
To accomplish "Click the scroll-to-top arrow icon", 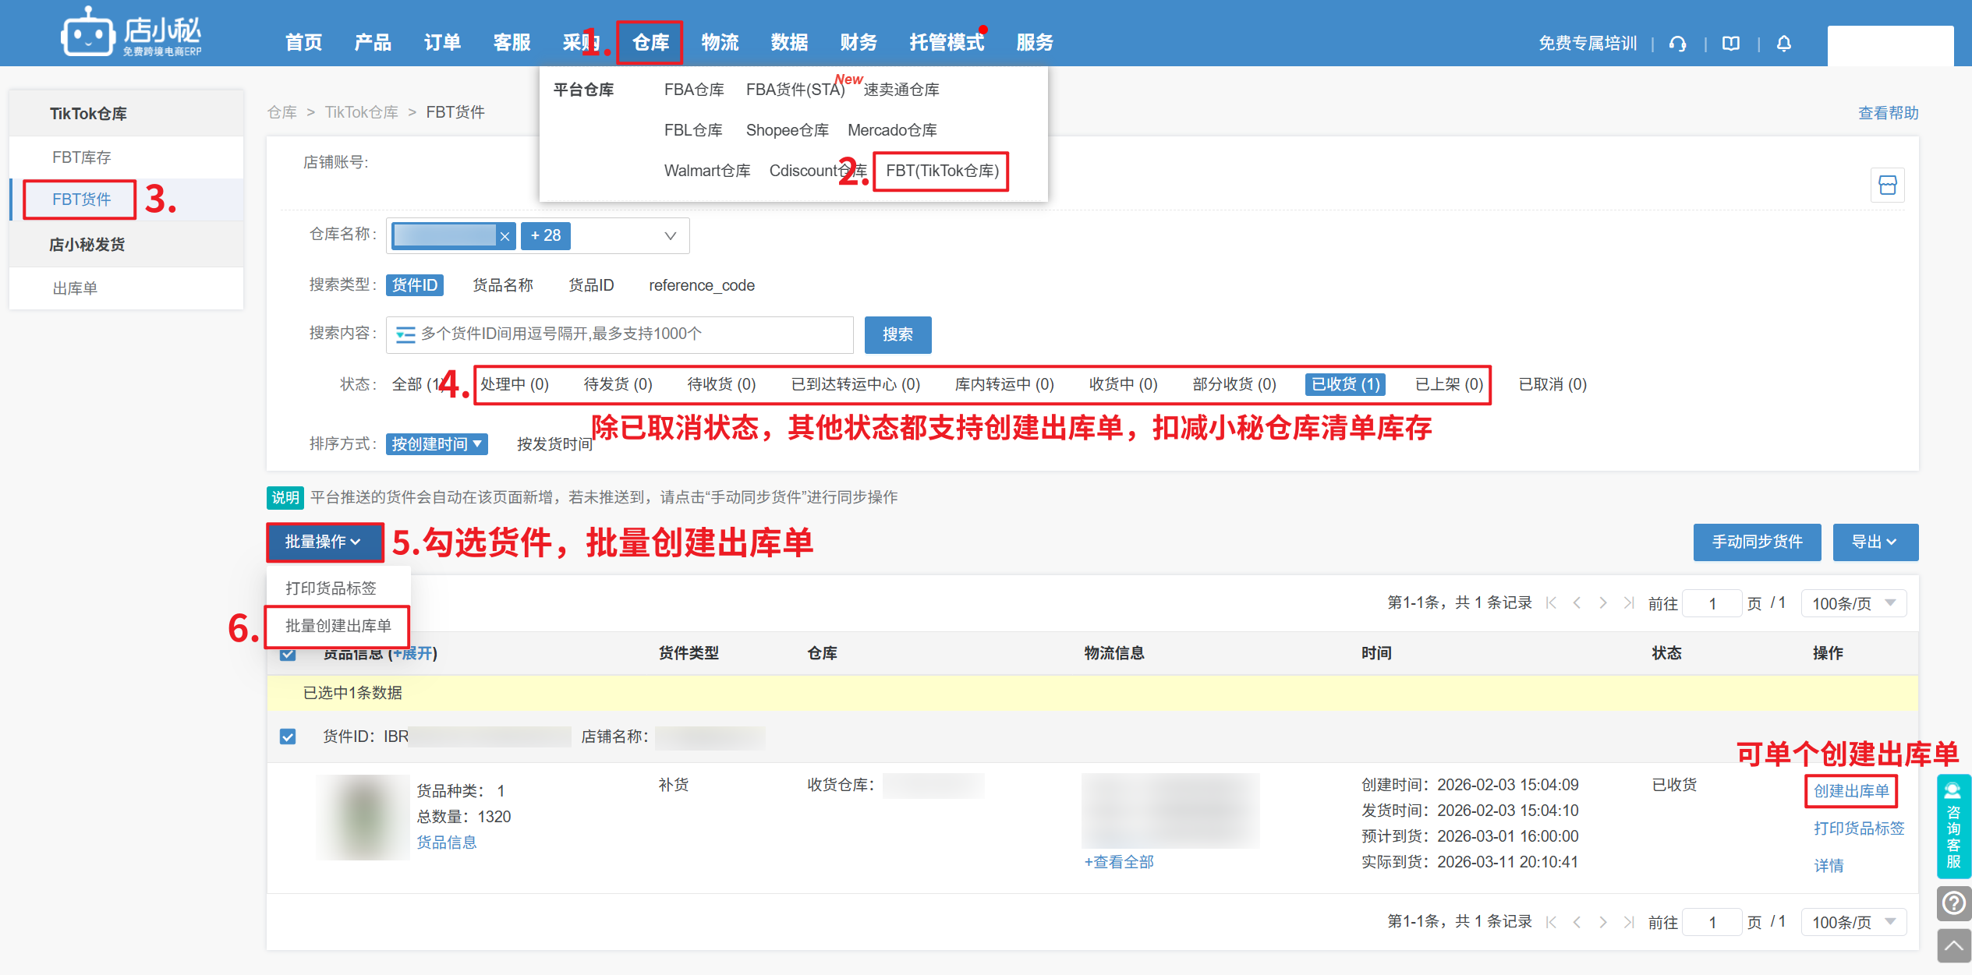I will [x=1953, y=945].
